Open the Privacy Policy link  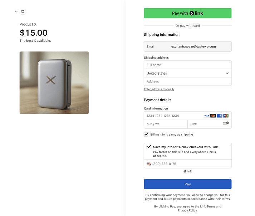[187, 211]
